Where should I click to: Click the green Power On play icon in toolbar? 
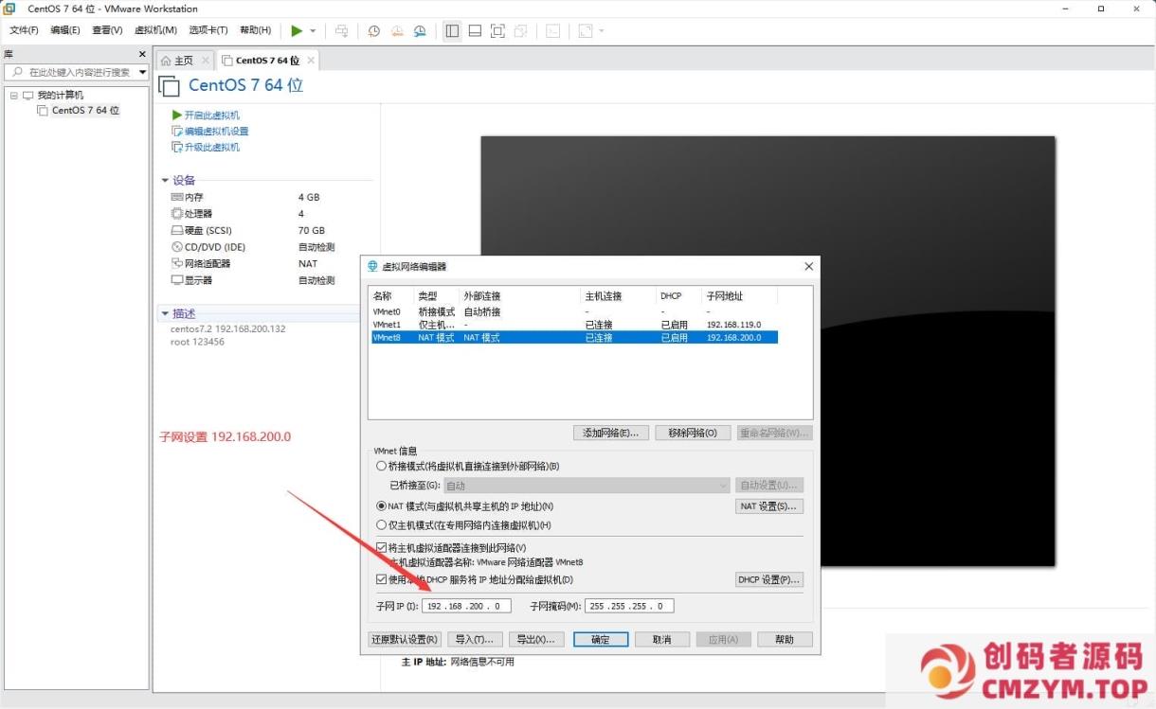pos(297,30)
